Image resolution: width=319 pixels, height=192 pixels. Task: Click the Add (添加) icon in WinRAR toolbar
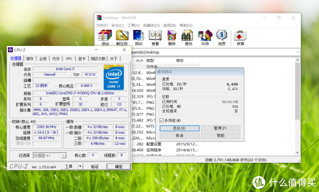(x=105, y=38)
